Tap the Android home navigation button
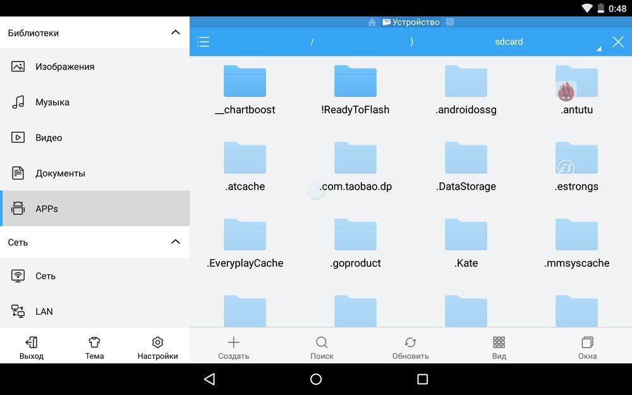Viewport: 632px width, 395px height. tap(316, 379)
